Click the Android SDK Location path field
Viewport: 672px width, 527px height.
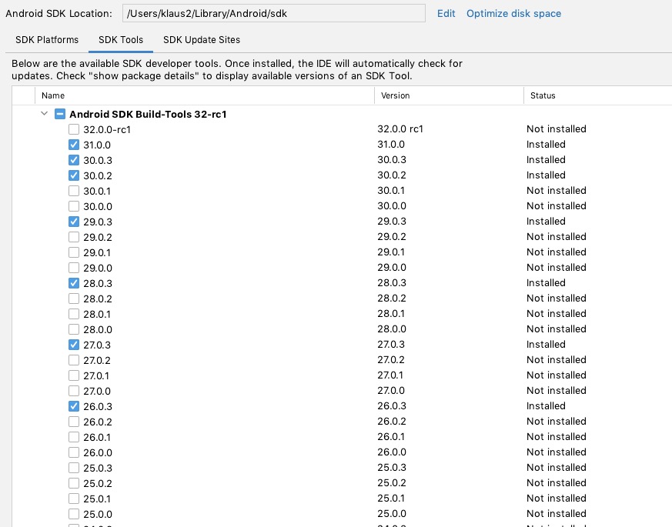(x=273, y=13)
